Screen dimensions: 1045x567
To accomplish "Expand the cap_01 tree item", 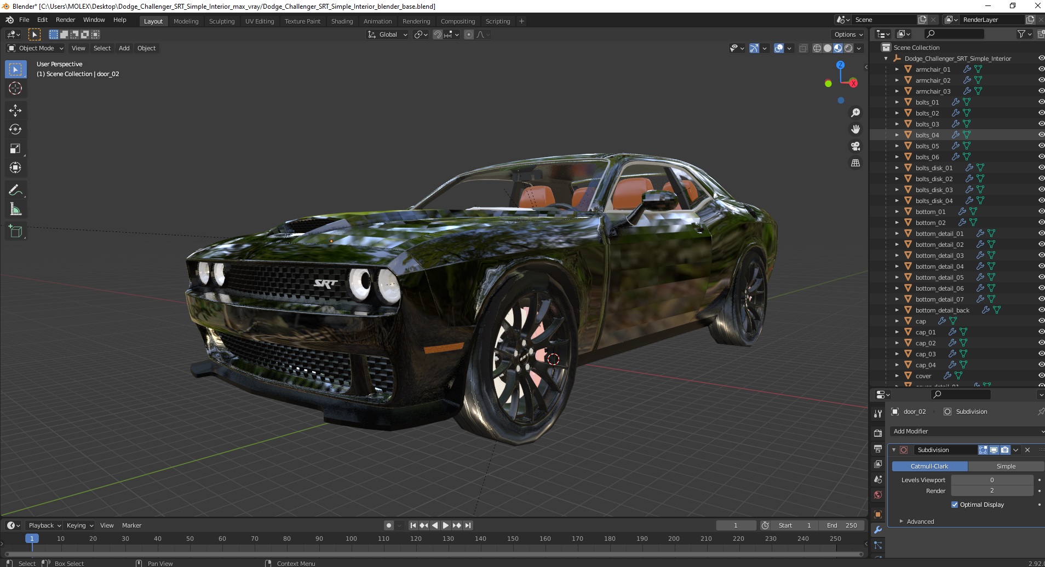I will (x=897, y=332).
